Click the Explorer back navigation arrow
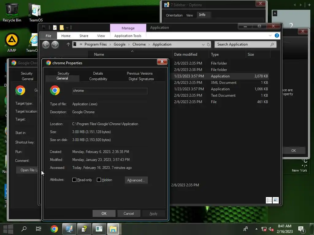The image size is (314, 235). [46, 45]
